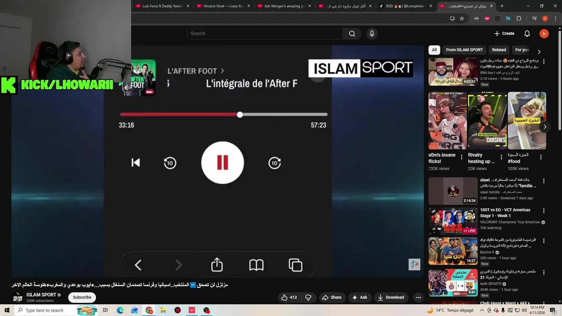Click the podcast progress slider knob
This screenshot has height=316, width=562.
click(x=240, y=115)
